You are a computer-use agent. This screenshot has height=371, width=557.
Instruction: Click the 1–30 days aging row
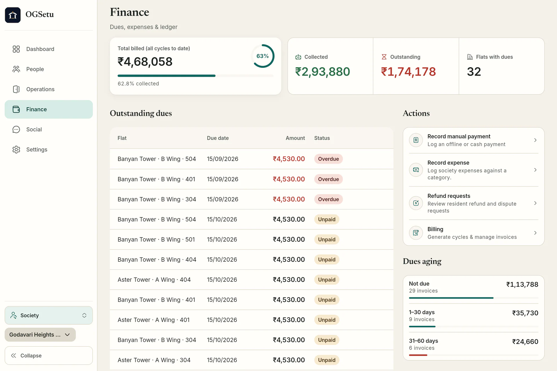(x=473, y=318)
